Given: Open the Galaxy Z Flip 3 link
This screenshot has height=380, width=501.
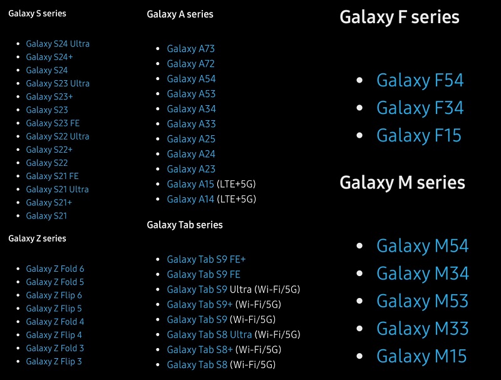Looking at the screenshot, I should click(54, 361).
